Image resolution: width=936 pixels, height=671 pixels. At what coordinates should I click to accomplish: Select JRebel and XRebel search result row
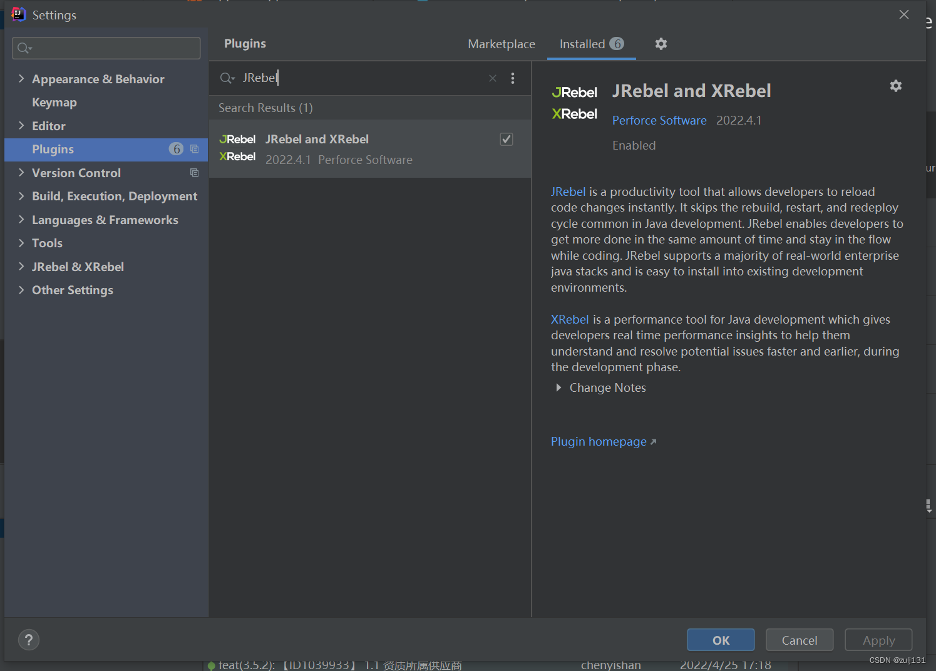[x=370, y=149]
